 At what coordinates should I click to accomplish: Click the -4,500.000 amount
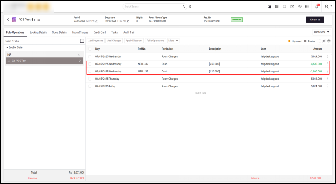(316, 64)
